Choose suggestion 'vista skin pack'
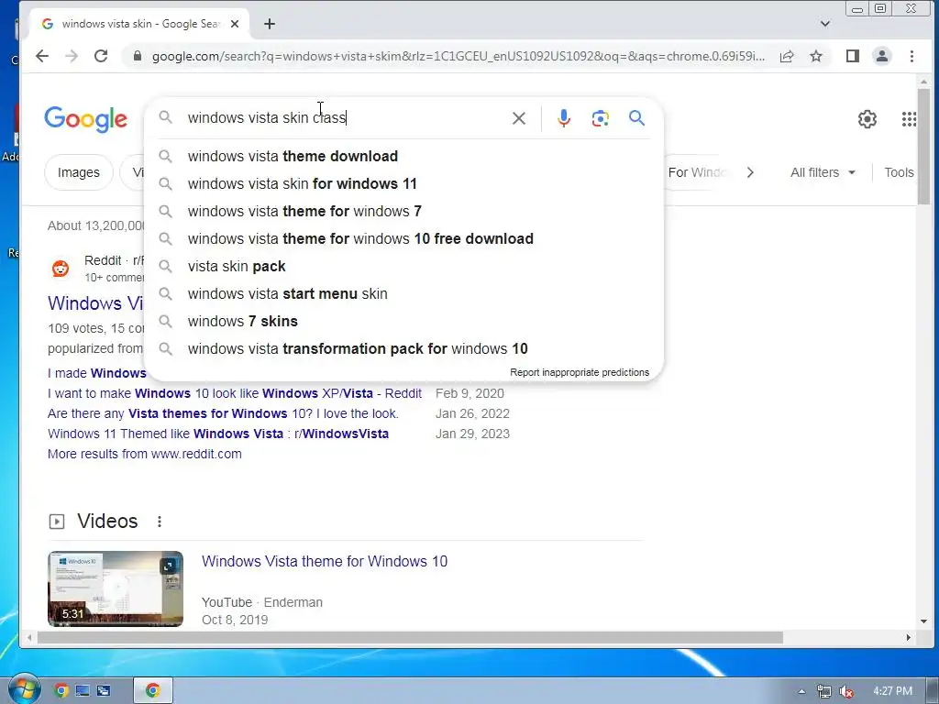The image size is (939, 704). (x=404, y=267)
